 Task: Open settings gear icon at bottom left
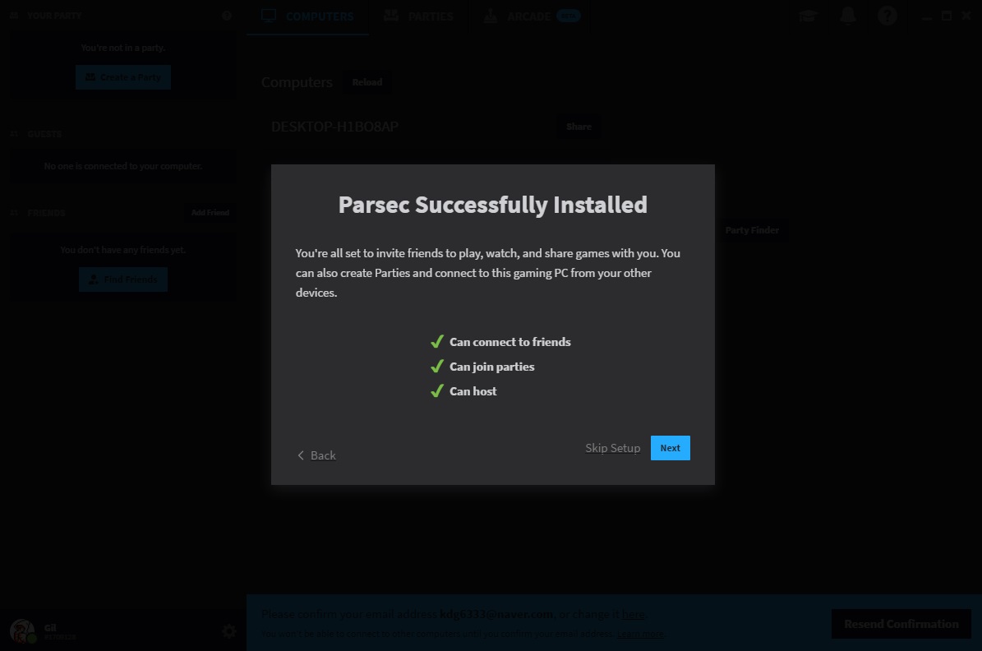(x=229, y=631)
